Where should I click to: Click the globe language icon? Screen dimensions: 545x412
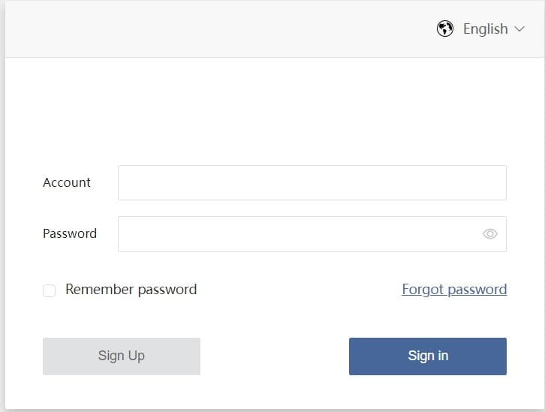[445, 29]
